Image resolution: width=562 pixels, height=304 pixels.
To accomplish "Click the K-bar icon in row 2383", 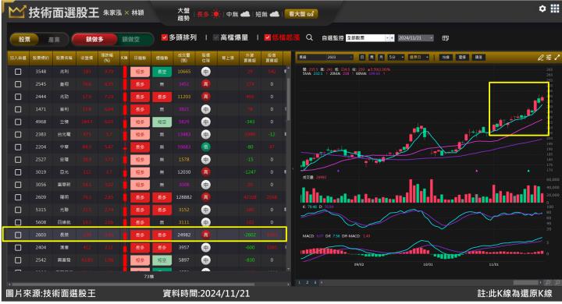I will coord(125,134).
